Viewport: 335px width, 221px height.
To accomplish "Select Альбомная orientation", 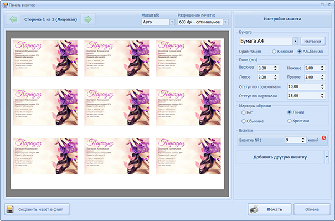I will point(300,52).
